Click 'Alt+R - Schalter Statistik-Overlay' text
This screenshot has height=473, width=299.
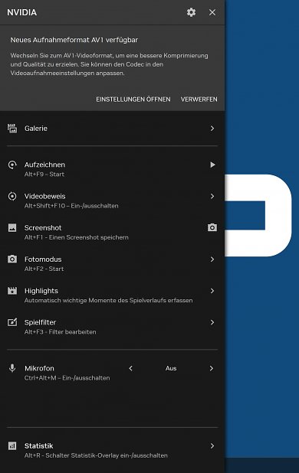coord(96,455)
